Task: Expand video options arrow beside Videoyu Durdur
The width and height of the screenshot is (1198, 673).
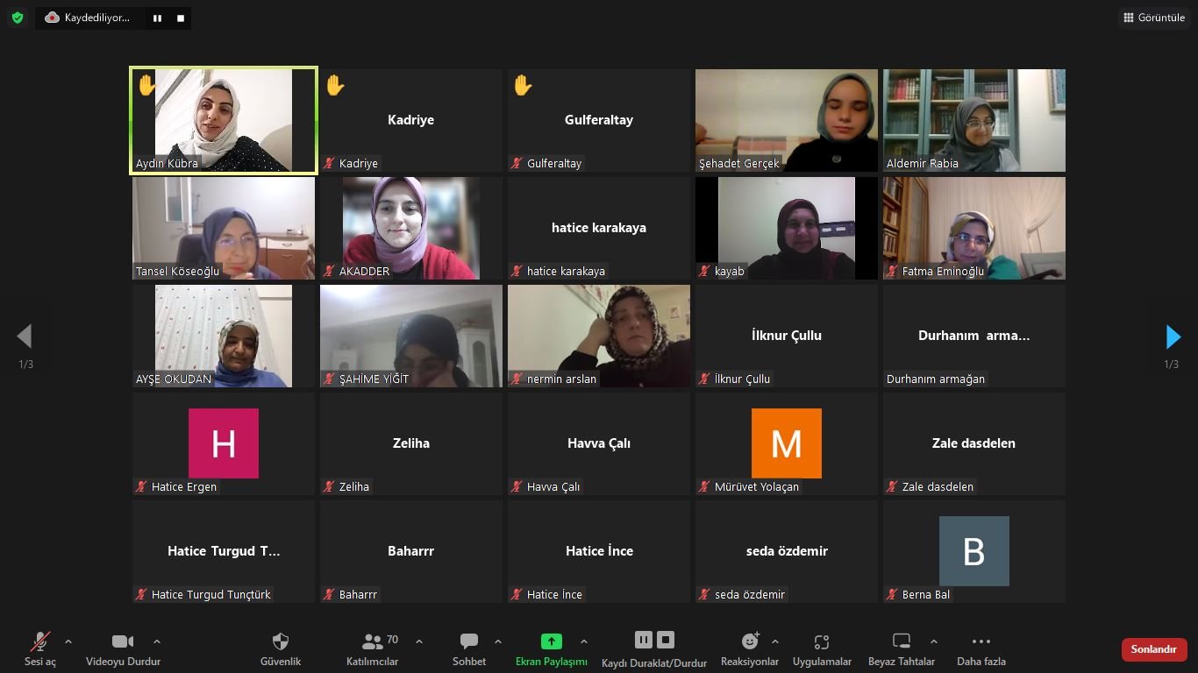Action: pos(157,641)
